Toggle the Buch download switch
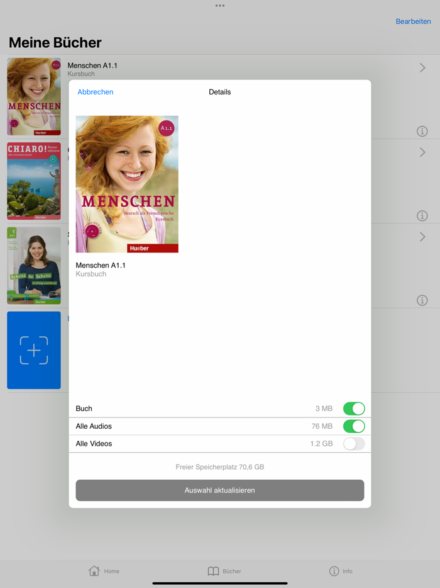Screen dimensions: 440x588 coord(354,409)
